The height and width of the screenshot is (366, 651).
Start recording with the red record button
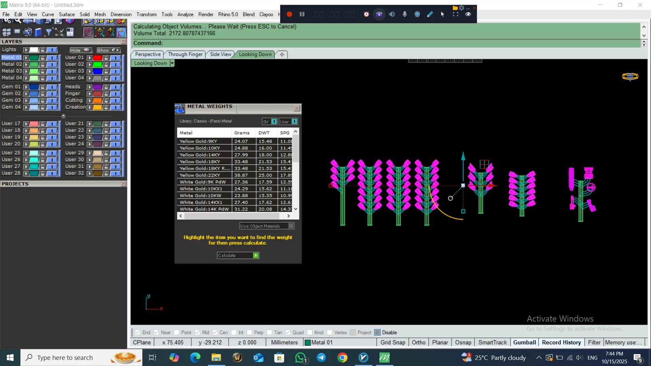pos(289,14)
